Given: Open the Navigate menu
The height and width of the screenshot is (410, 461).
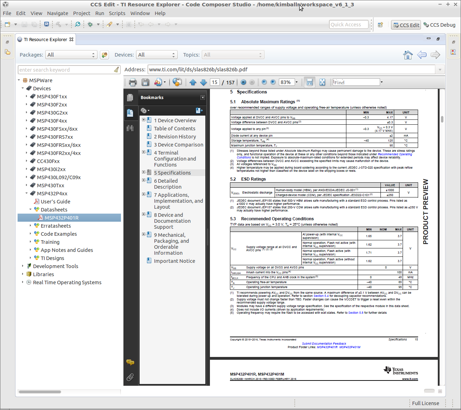Looking at the screenshot, I should point(58,13).
